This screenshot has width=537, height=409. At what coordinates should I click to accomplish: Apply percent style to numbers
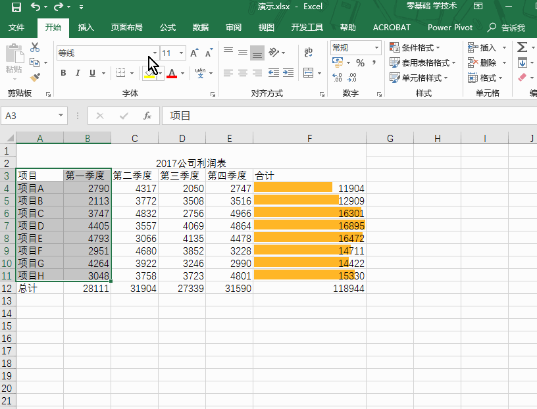point(360,62)
